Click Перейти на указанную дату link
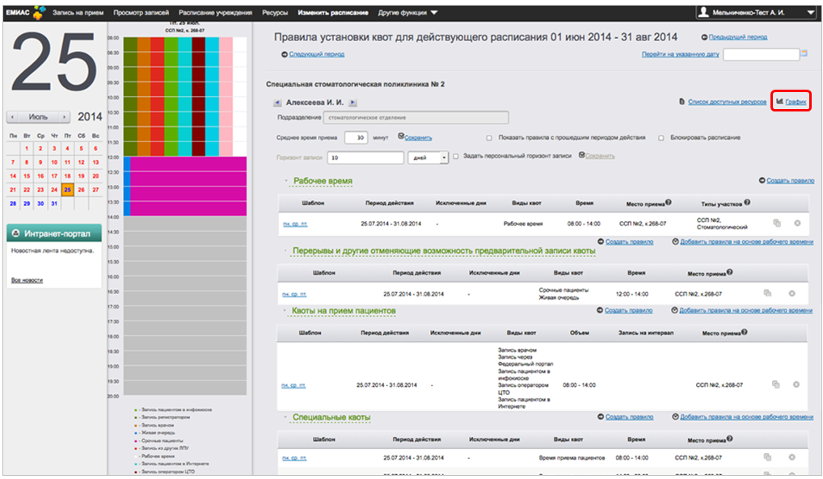This screenshot has width=823, height=479. [680, 54]
